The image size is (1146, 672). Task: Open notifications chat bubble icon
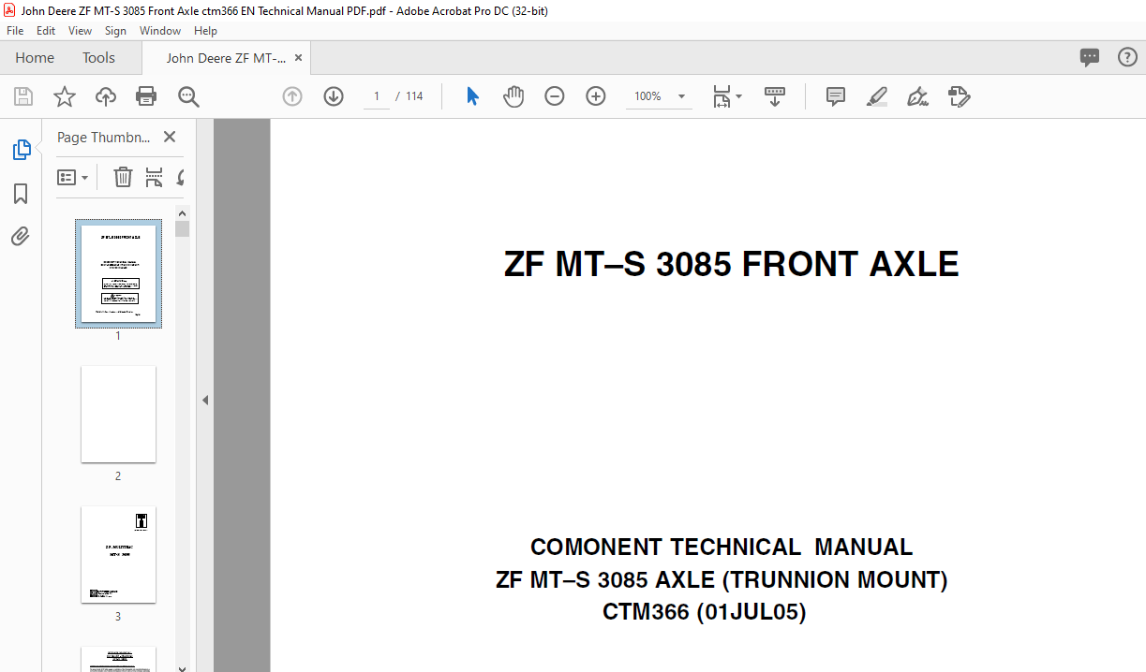point(1090,57)
